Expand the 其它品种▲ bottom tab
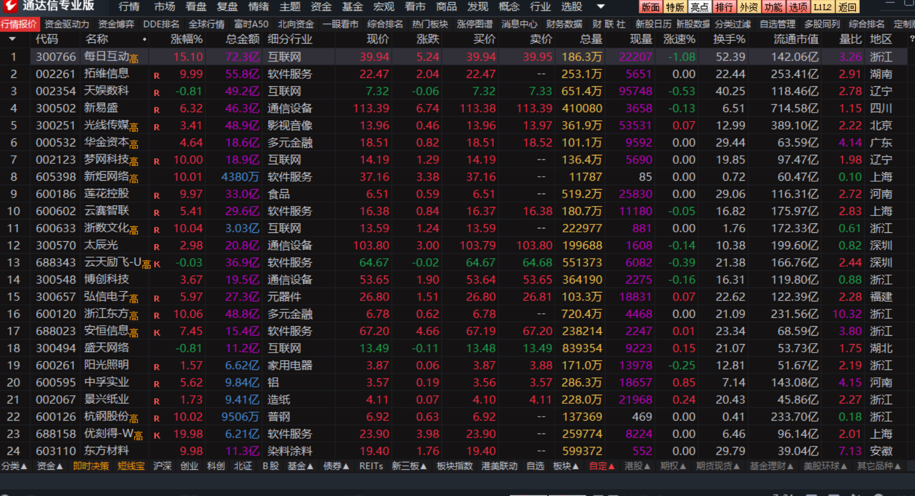This screenshot has height=496, width=915. [879, 466]
